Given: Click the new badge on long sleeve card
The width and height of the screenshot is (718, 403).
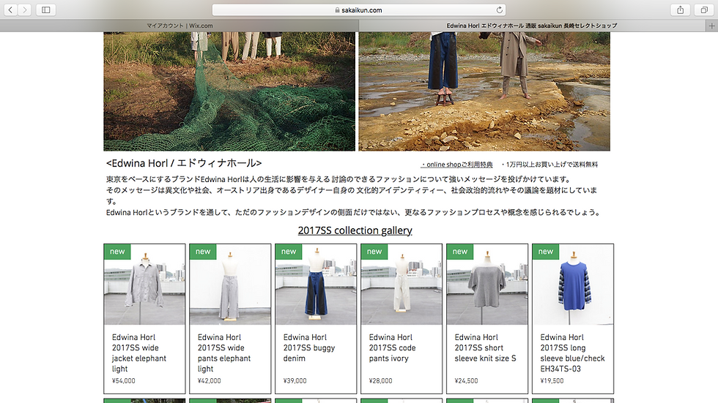Looking at the screenshot, I should pyautogui.click(x=545, y=252).
